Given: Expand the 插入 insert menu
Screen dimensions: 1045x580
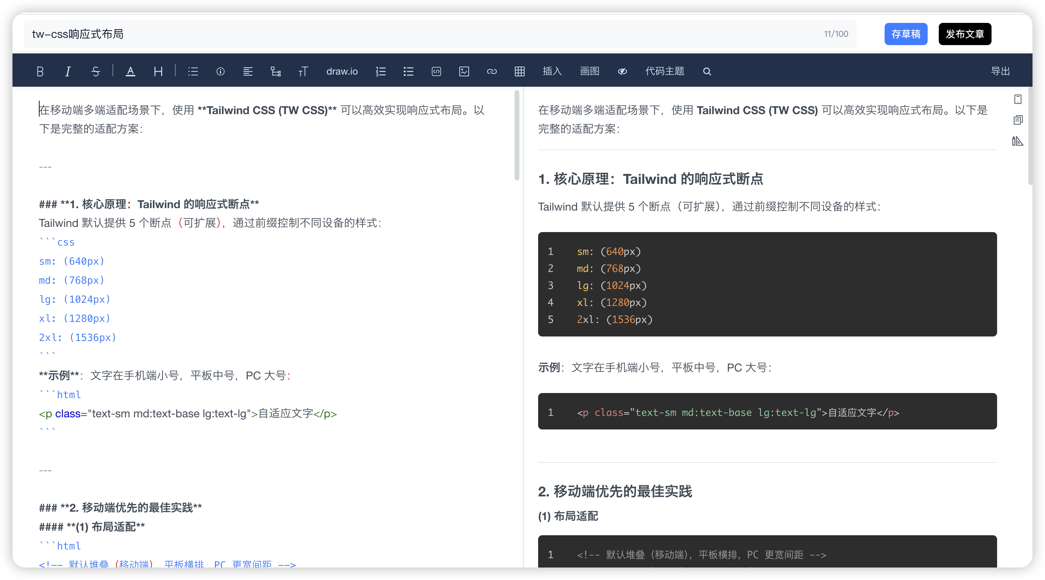Looking at the screenshot, I should [x=552, y=71].
